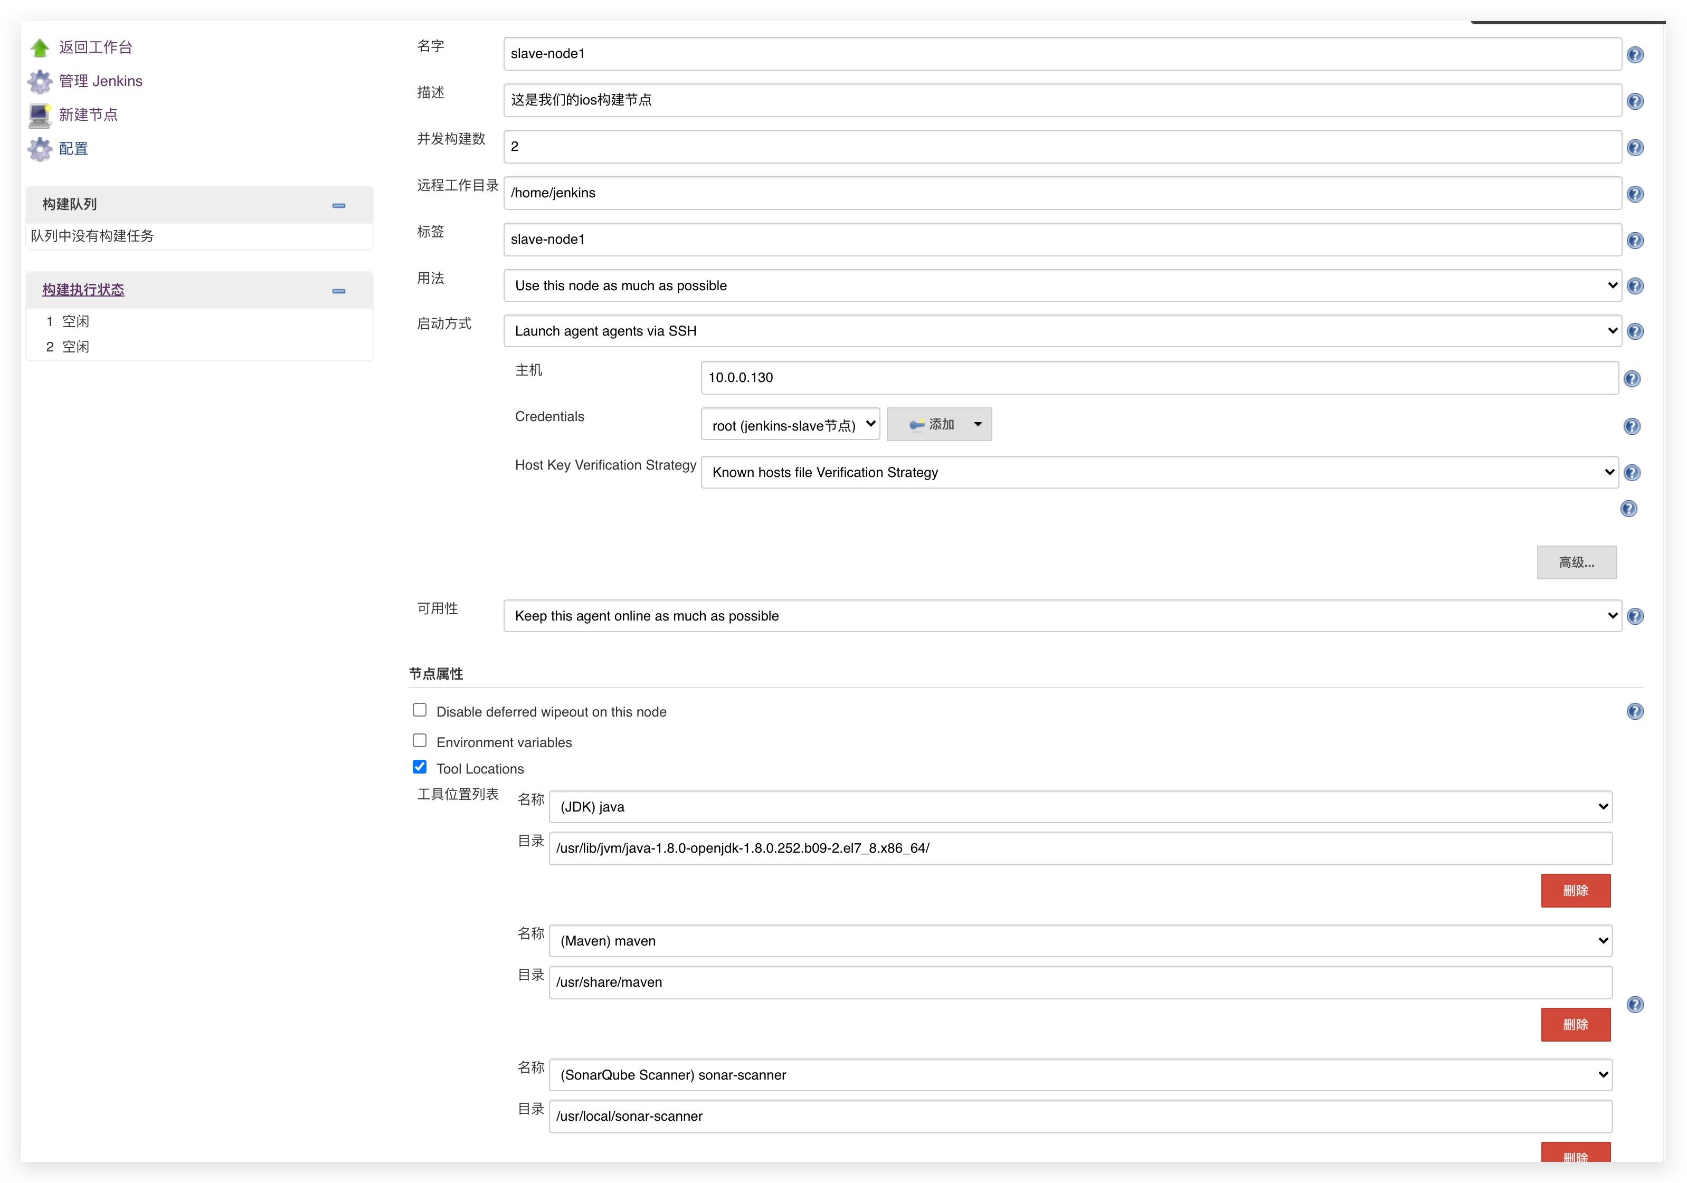The height and width of the screenshot is (1183, 1687).
Task: Collapse the 构建队列 panel
Action: (x=339, y=206)
